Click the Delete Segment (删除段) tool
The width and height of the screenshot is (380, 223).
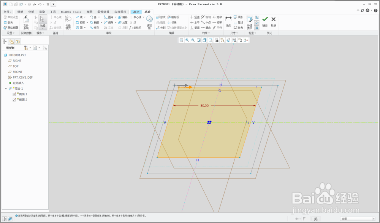173,17
